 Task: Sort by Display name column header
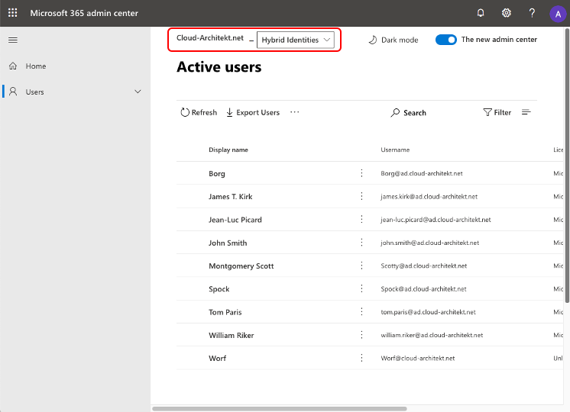click(228, 150)
